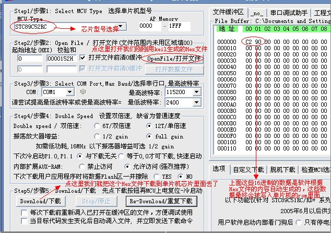Click the Stop/停止 button
This screenshot has width=331, height=233.
pyautogui.click(x=96, y=201)
